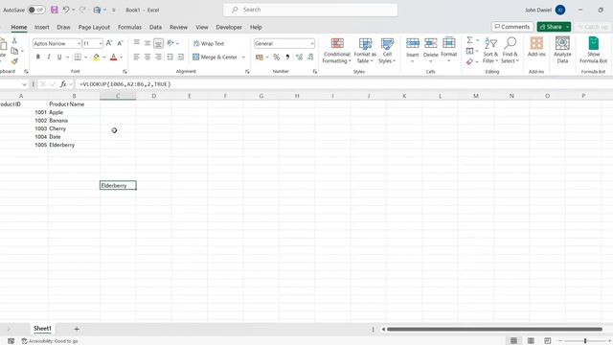Open the Help tab
Image resolution: width=613 pixels, height=345 pixels.
point(256,27)
